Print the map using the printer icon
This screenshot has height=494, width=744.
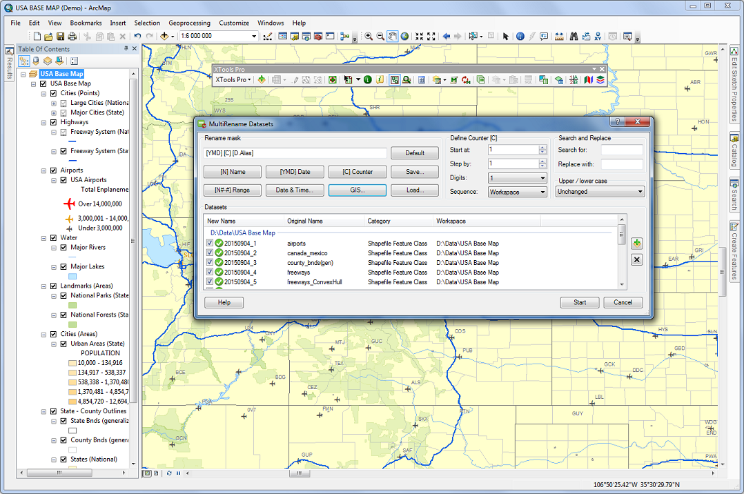tap(72, 36)
